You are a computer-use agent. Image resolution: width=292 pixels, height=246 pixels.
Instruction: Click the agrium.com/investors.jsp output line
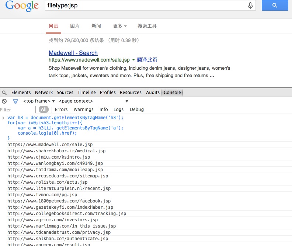pos(52,220)
